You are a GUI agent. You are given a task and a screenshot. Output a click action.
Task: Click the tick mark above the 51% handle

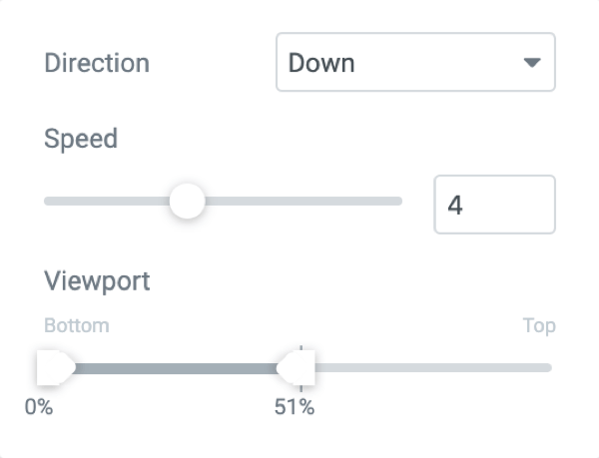click(x=300, y=345)
